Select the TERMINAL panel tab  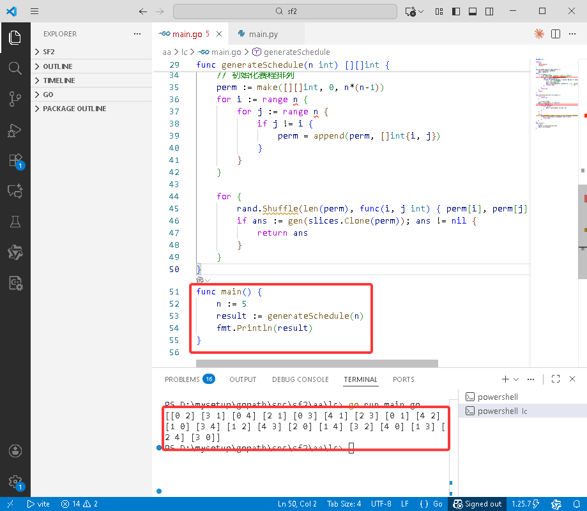point(360,379)
